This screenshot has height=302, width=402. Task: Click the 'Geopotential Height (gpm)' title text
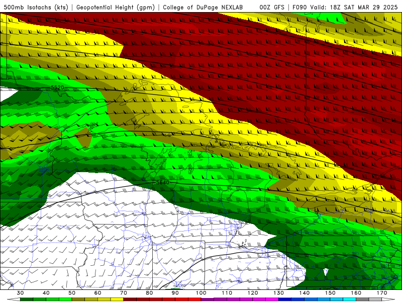coord(116,7)
